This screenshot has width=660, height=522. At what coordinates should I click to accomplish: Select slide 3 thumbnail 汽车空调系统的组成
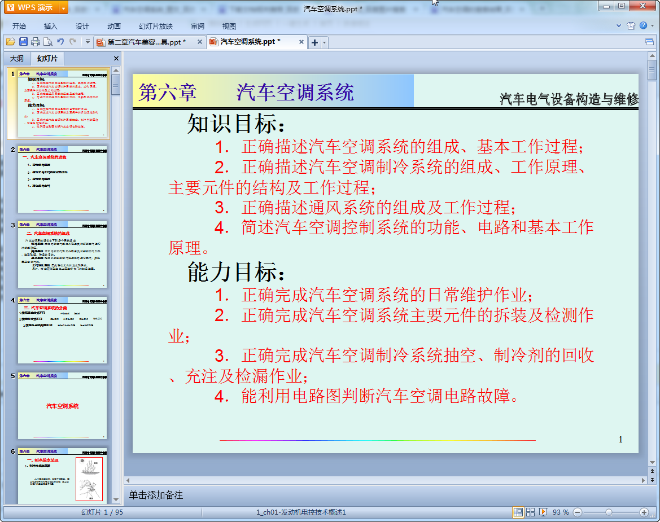(62, 255)
